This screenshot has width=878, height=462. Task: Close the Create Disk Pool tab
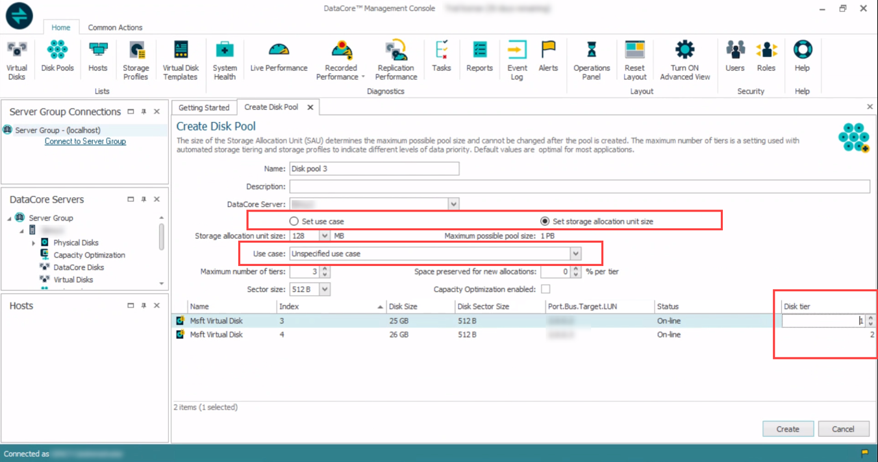310,107
